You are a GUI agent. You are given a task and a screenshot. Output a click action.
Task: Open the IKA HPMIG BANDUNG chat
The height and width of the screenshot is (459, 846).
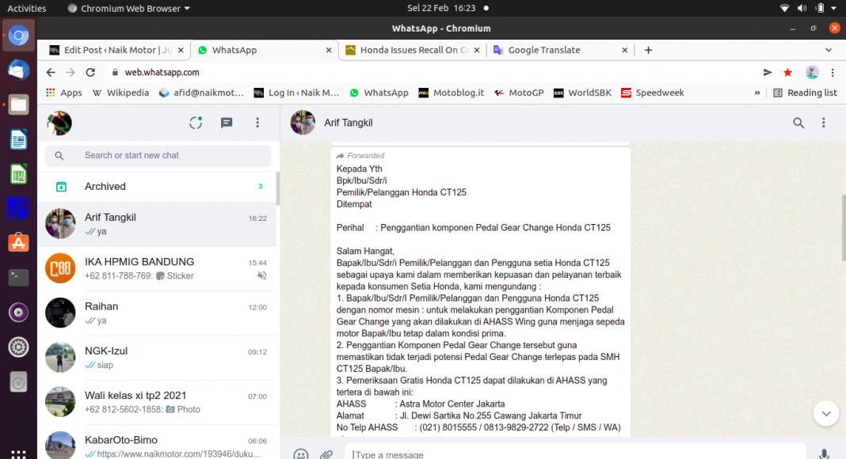158,268
